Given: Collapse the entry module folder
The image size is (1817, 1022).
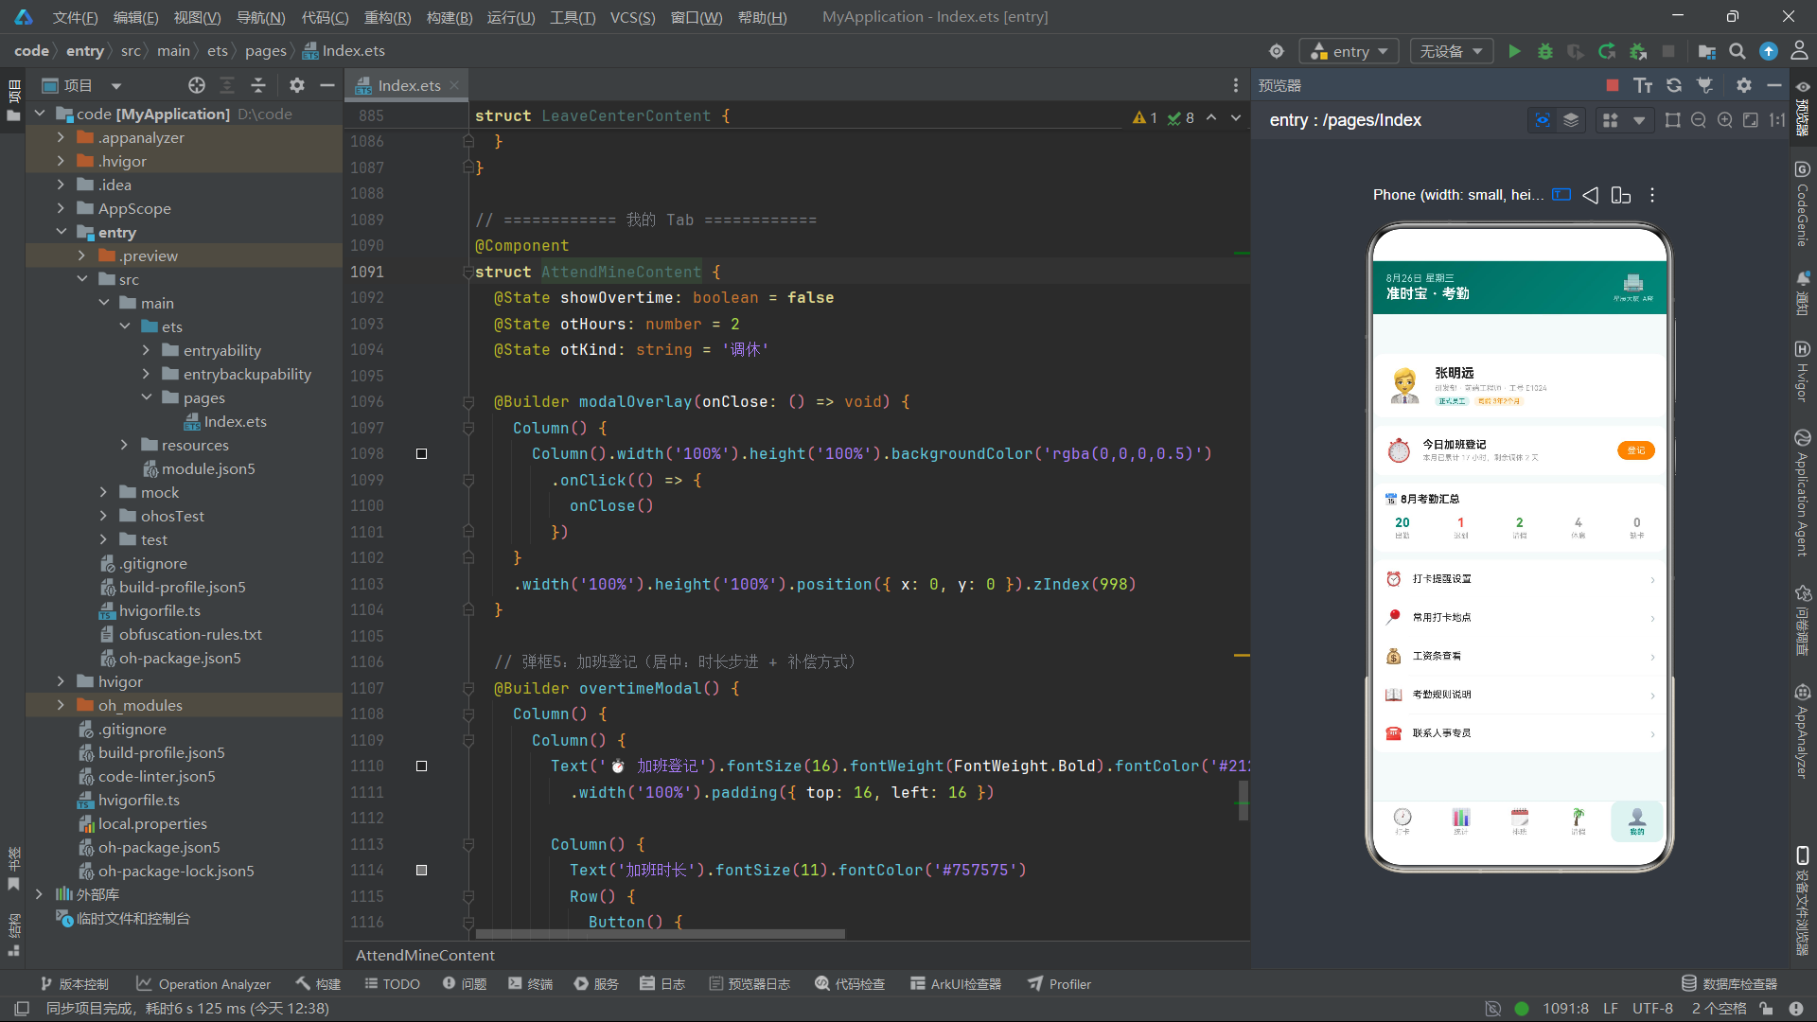Looking at the screenshot, I should coord(61,232).
